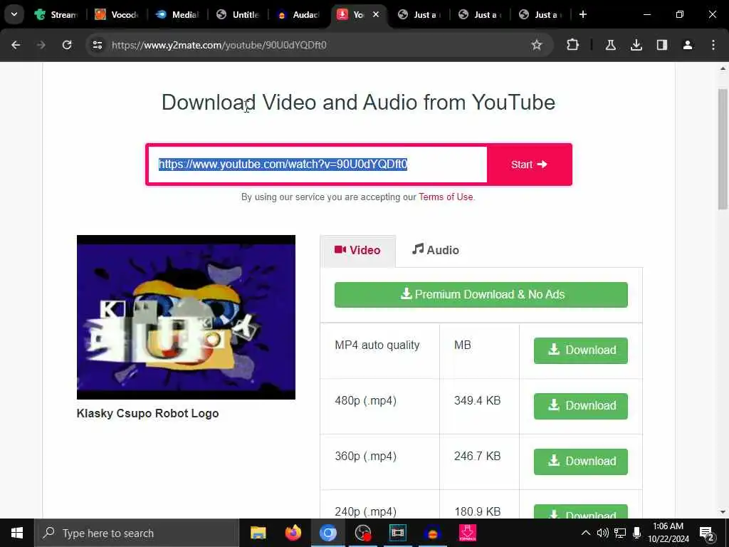
Task: Open Chrome Labs flask icon
Action: (x=610, y=45)
